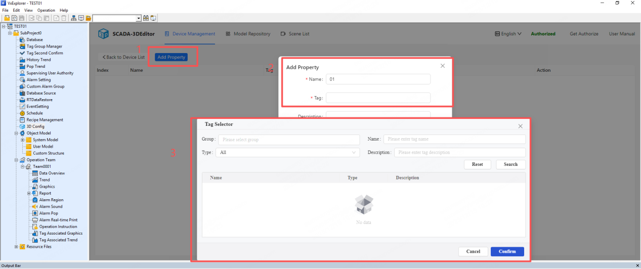
Task: Click the network topology toolbar icon
Action: pos(73,18)
